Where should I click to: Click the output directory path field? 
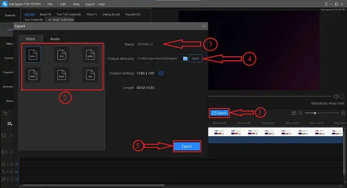pos(159,58)
